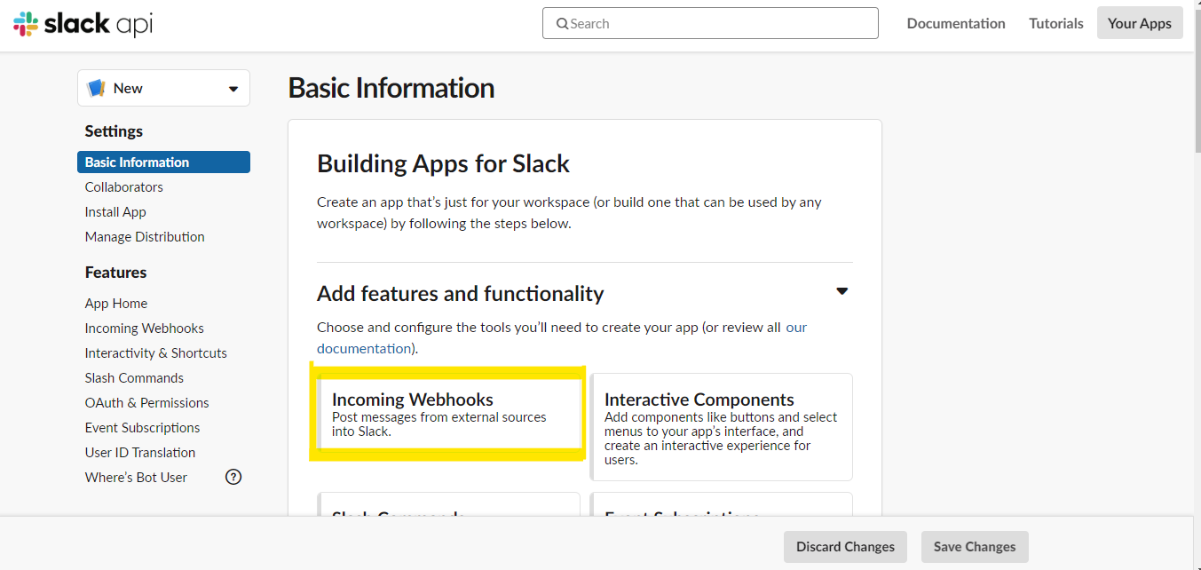
Task: Click the search magnifier icon
Action: point(562,24)
